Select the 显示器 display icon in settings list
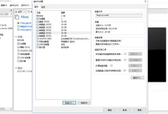 pyautogui.click(x=38, y=47)
